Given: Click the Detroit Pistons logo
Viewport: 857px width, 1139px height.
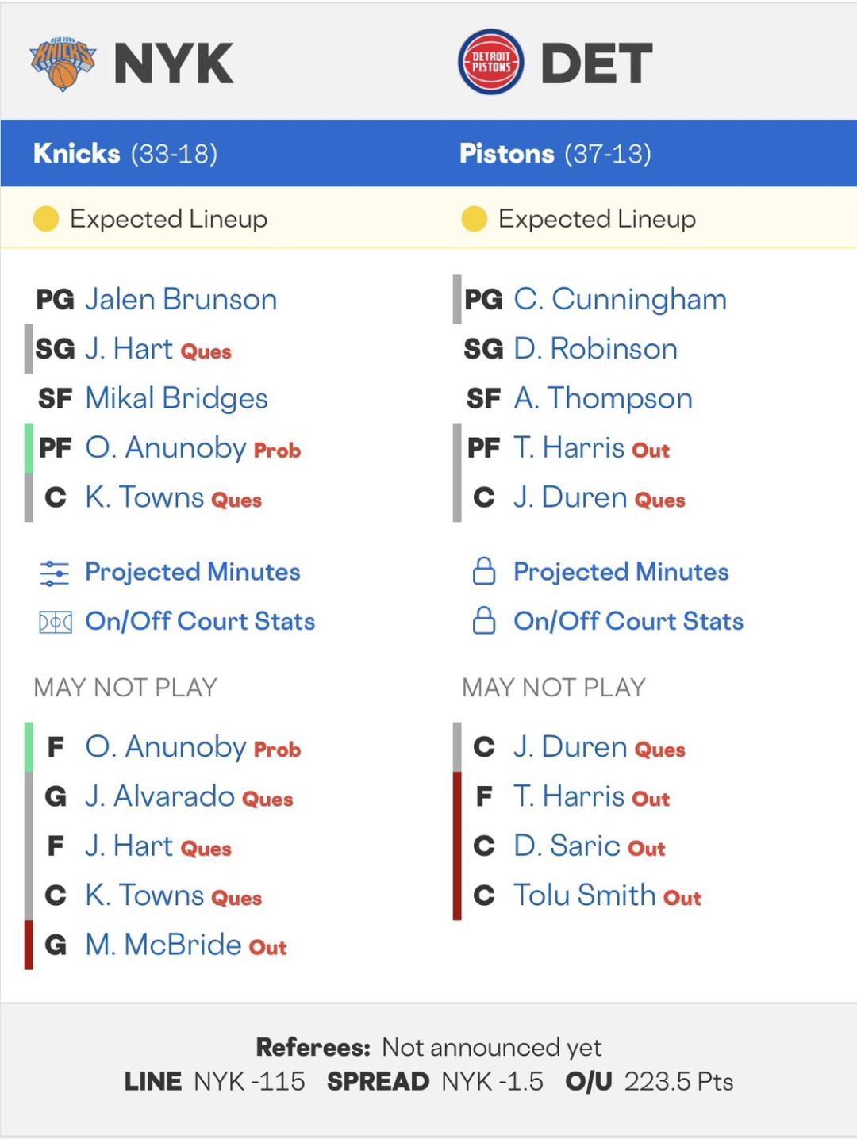Looking at the screenshot, I should pos(490,63).
